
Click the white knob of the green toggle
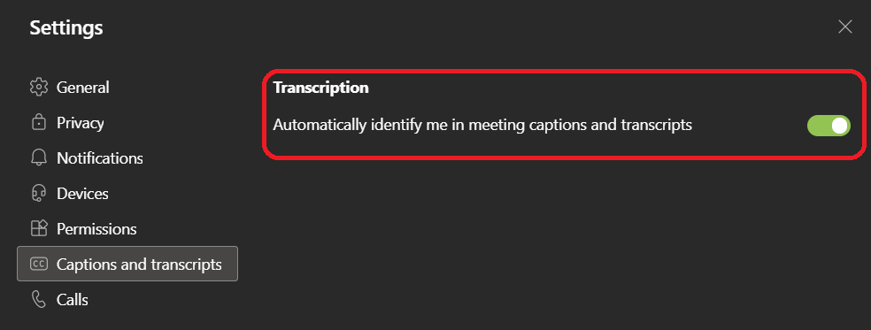coord(840,126)
